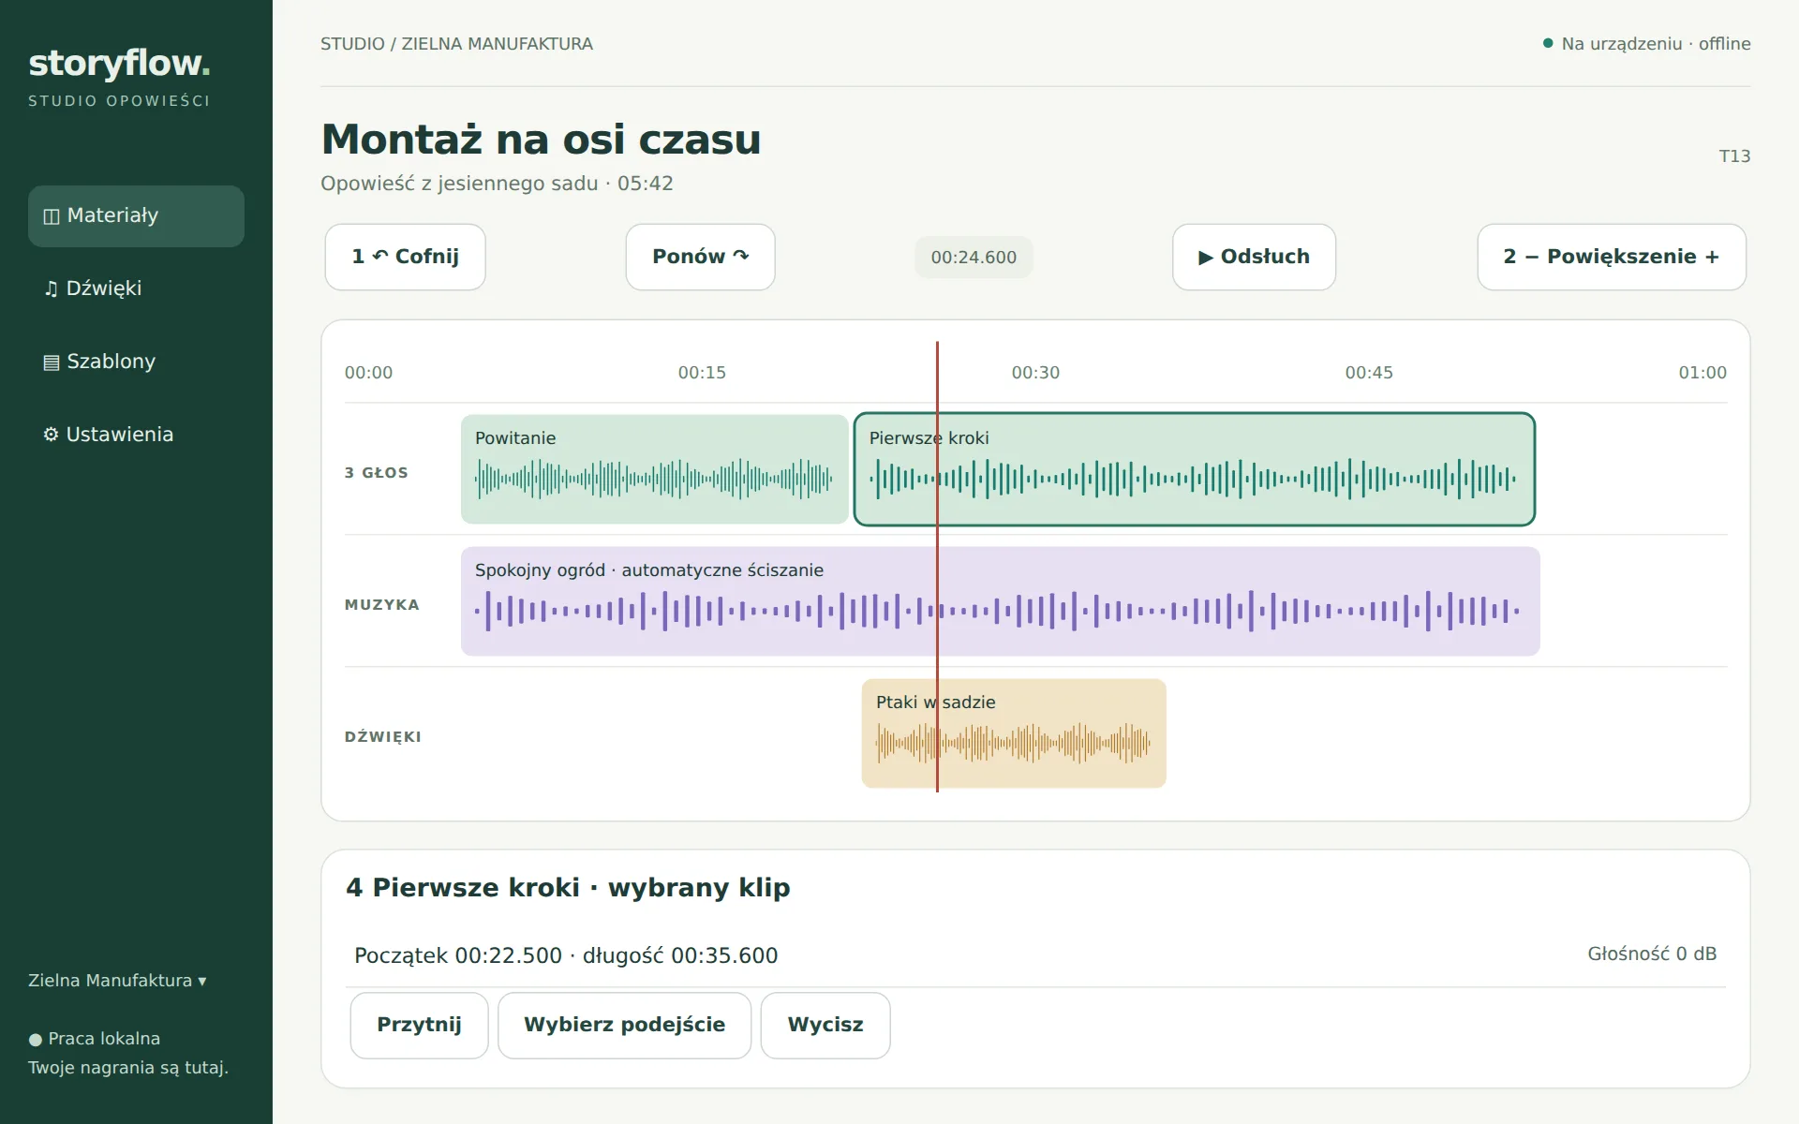Click the Na urządzeniu offline status indicator

click(1646, 44)
